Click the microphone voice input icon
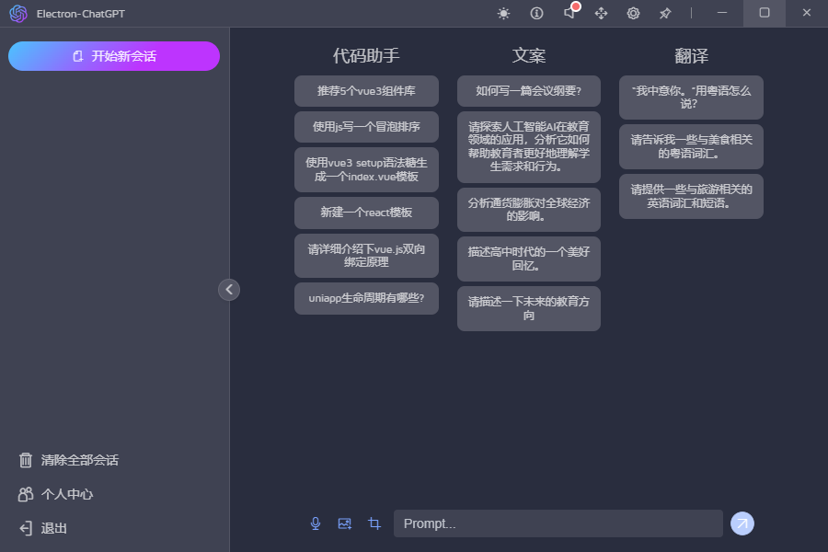828x552 pixels. coord(316,523)
